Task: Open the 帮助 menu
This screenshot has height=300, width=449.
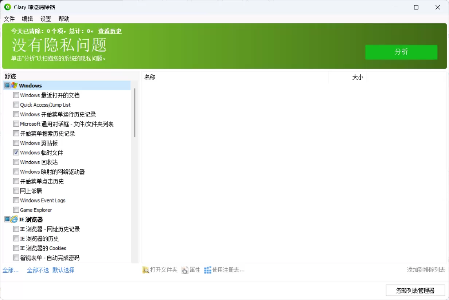Action: coord(63,19)
